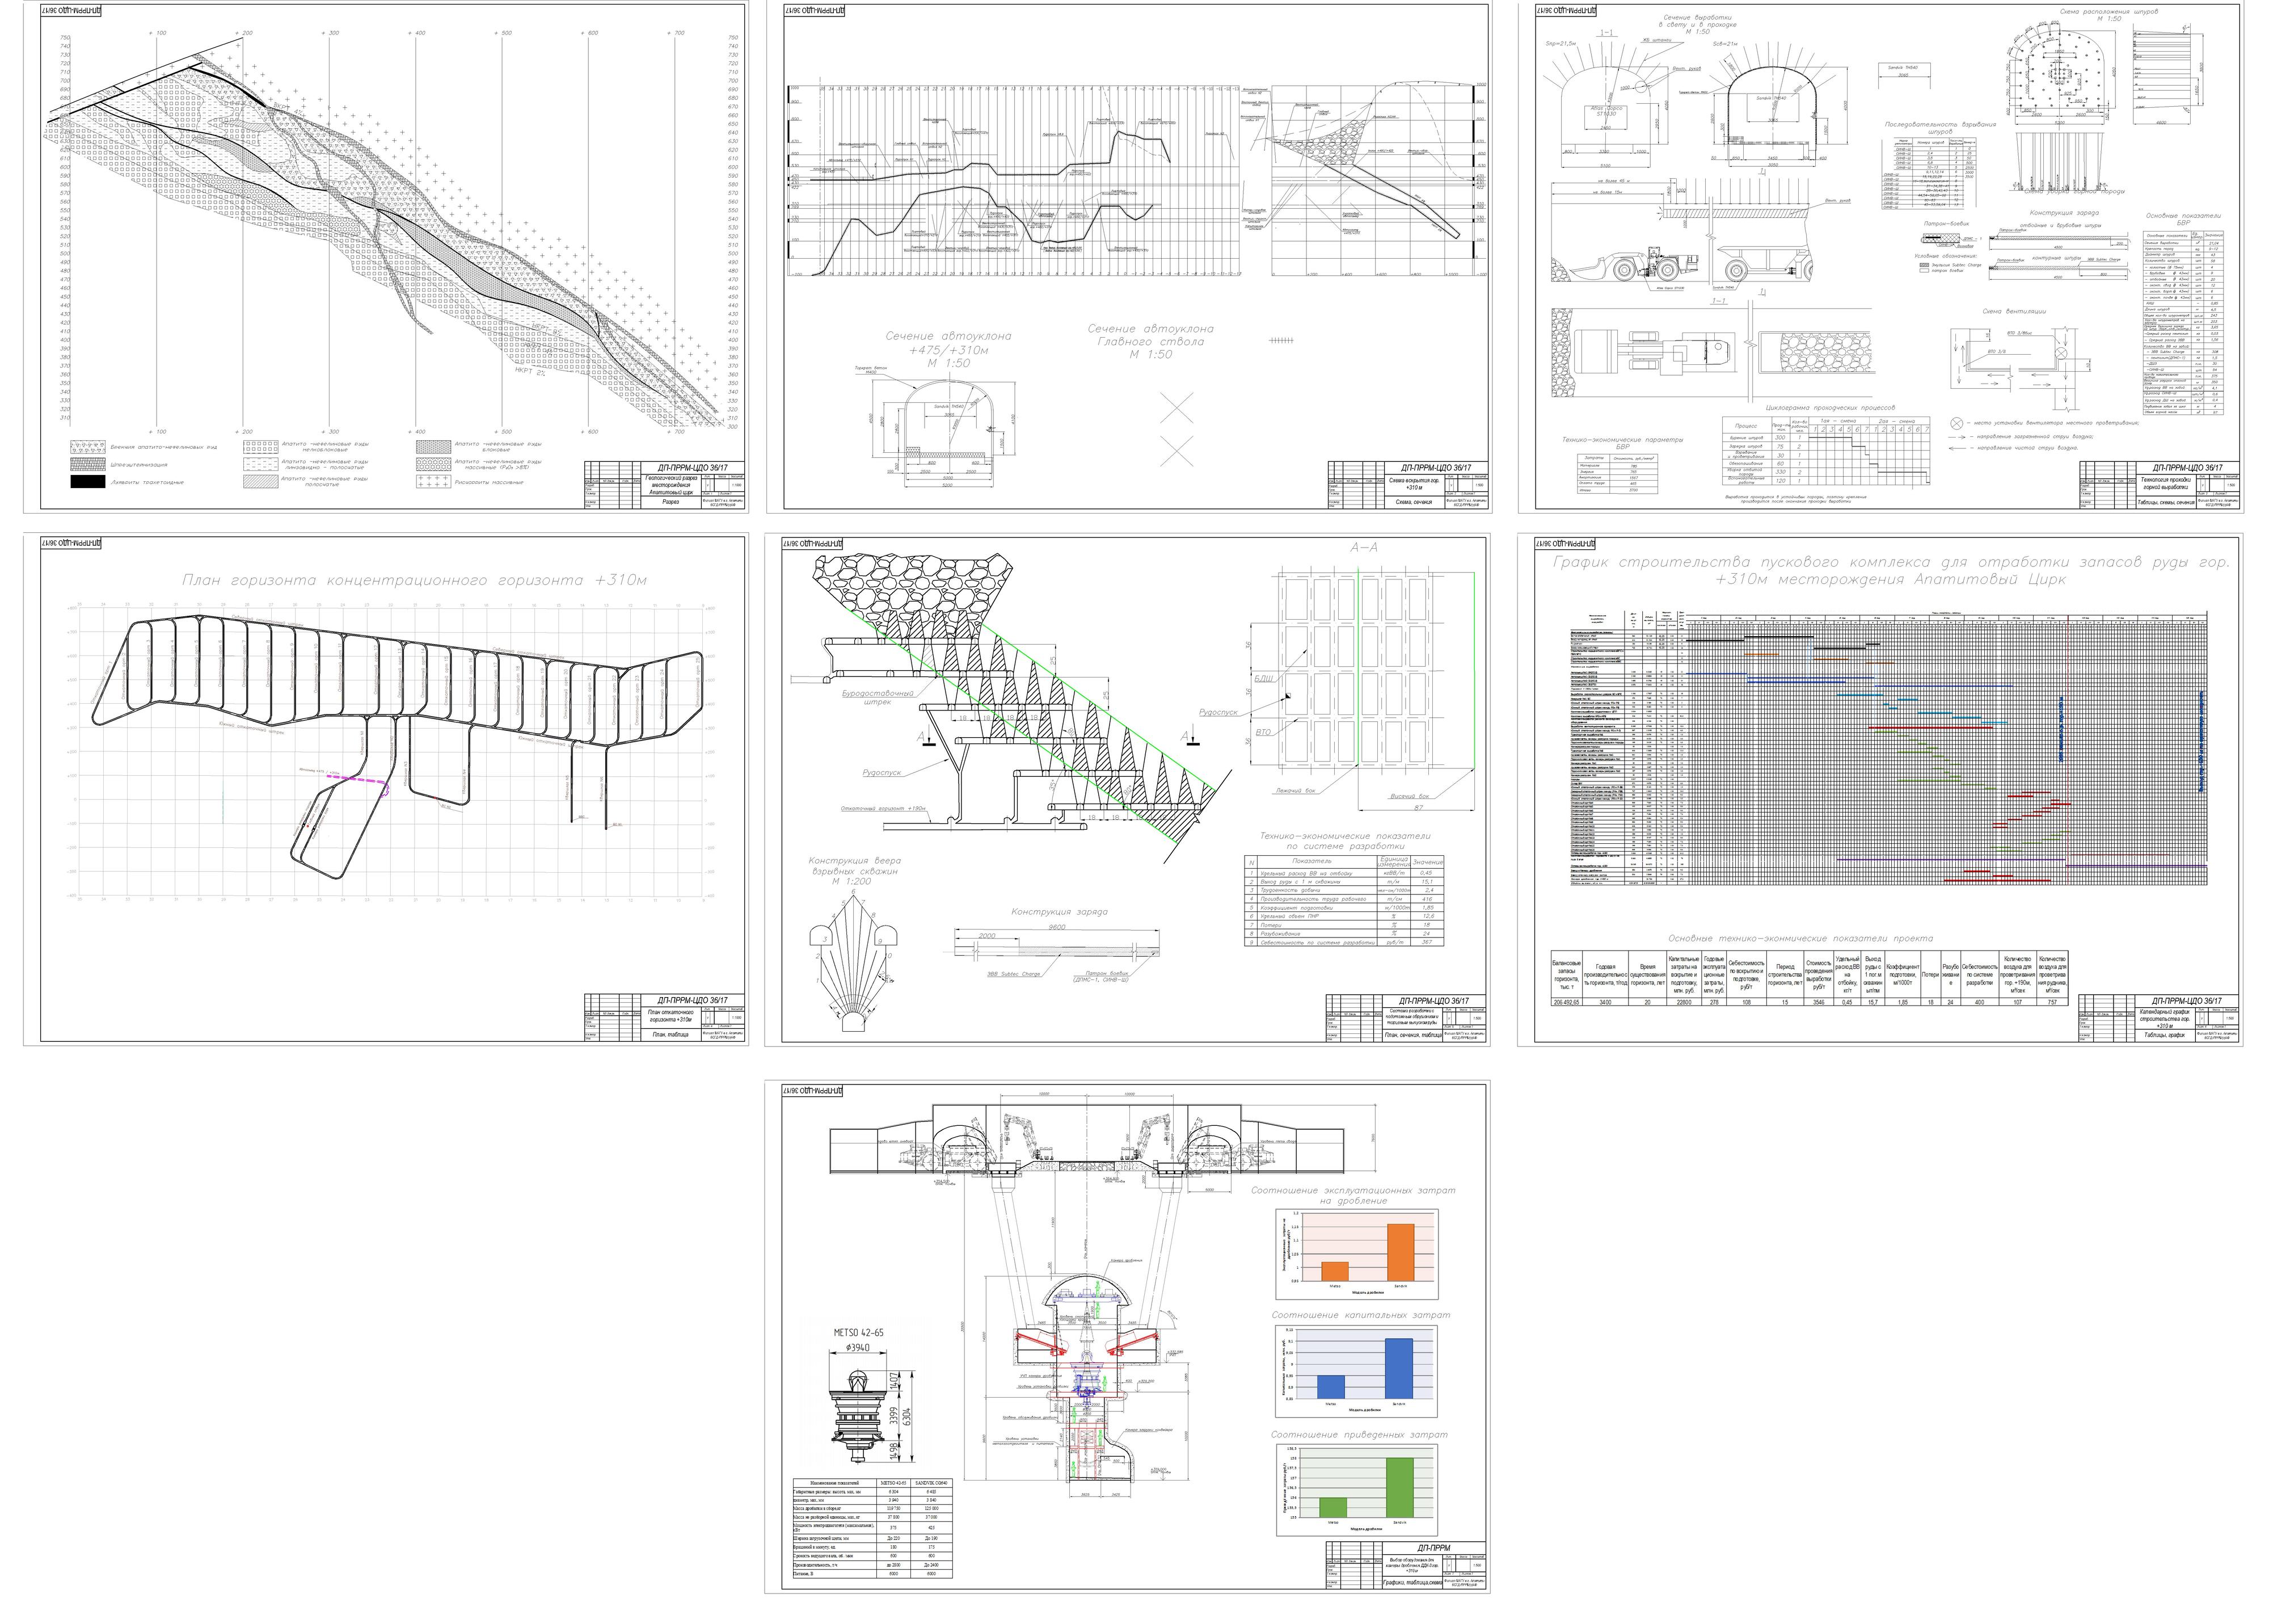Click the '22800' capital costs cell
The image size is (2269, 1598).
point(1684,1002)
